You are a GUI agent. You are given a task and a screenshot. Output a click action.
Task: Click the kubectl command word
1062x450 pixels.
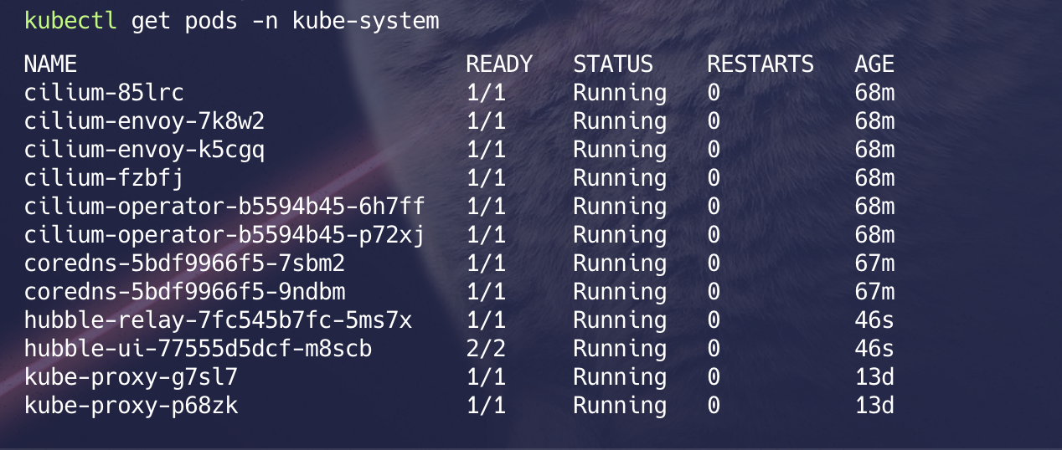(x=71, y=21)
